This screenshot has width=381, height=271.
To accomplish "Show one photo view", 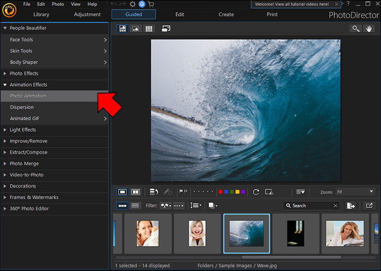I will click(122, 192).
